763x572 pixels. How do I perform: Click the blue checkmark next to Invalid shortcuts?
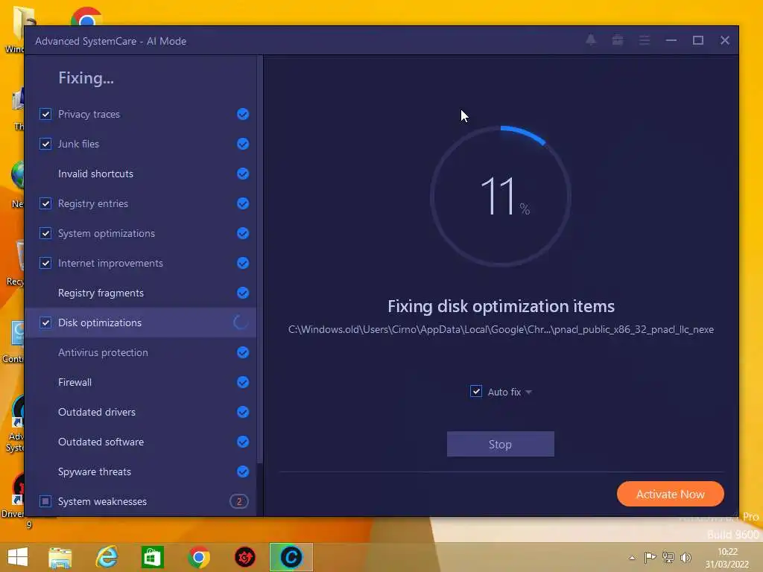(243, 174)
